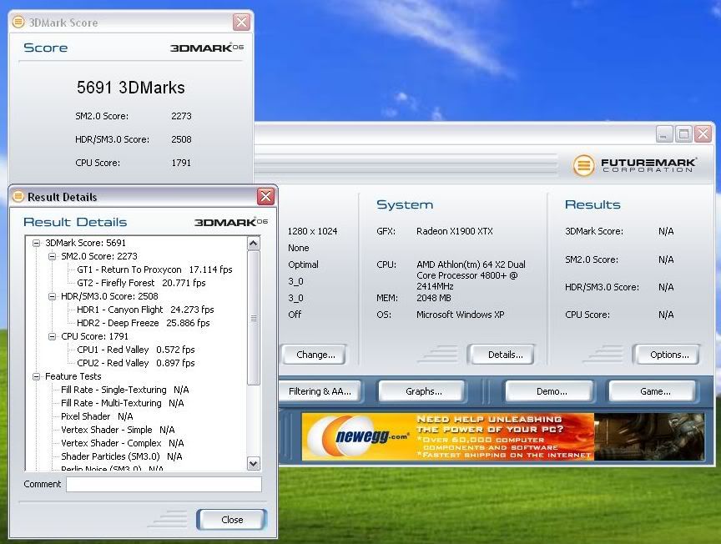Screen dimensions: 721x544
Task: Collapse the HDR/SM3.0 Score: 2508 node
Action: 52,296
